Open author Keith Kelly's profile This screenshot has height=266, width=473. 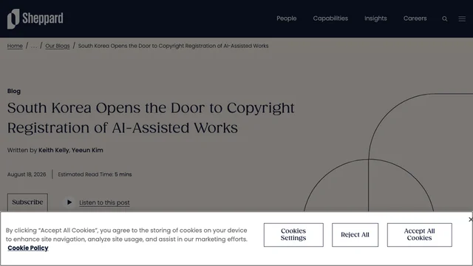[54, 150]
